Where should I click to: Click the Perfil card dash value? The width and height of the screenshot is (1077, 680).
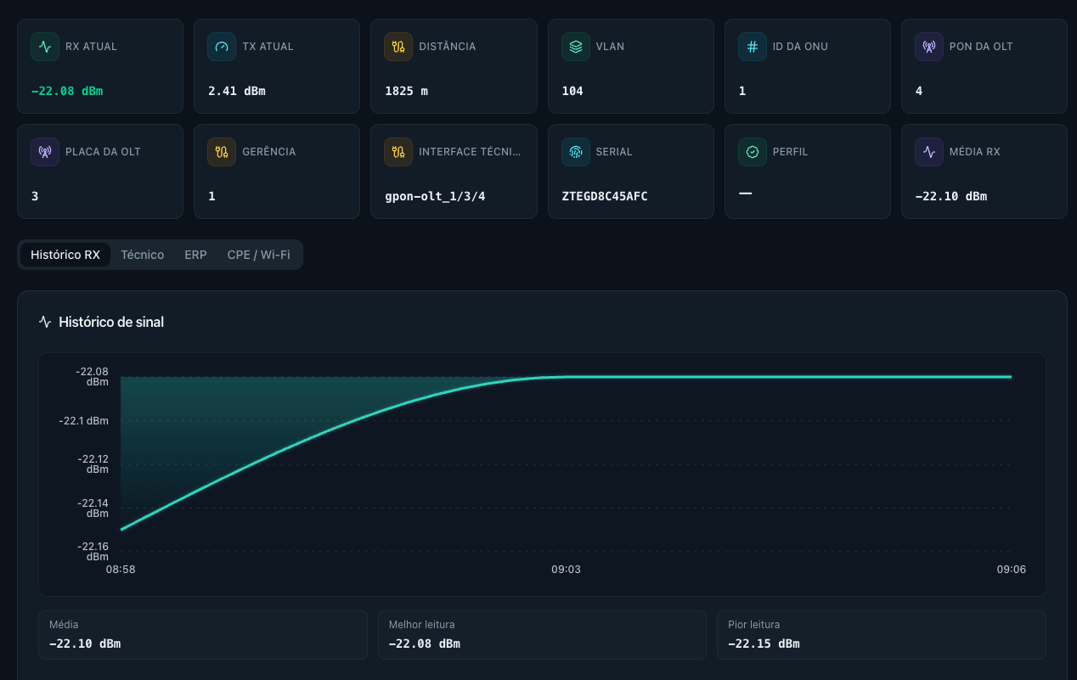[746, 194]
